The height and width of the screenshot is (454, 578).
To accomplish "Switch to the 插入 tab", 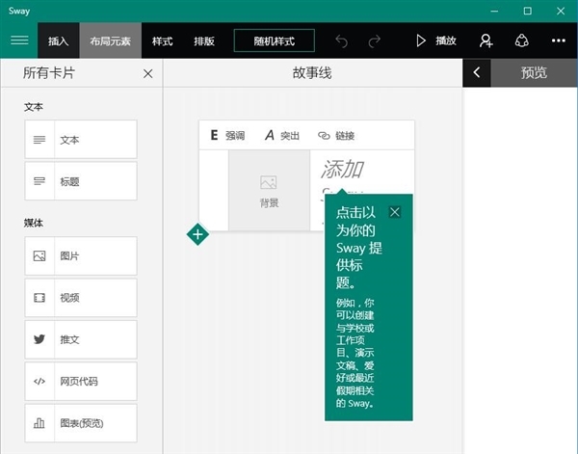I will pyautogui.click(x=59, y=41).
